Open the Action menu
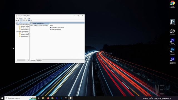The width and height of the screenshot is (178, 100). coord(21,18)
